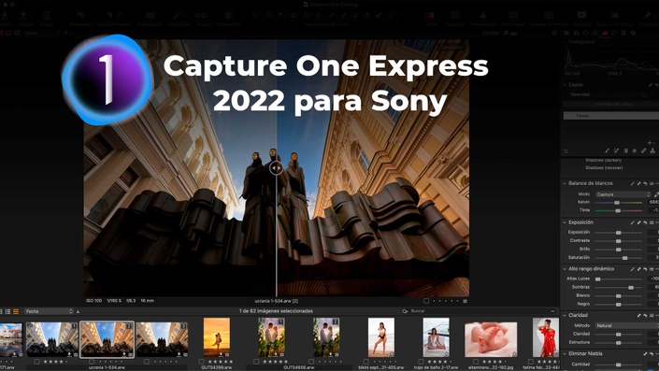This screenshot has height=371, width=659.
Task: Open the Capture tool tab camera icon
Action: (x=576, y=33)
